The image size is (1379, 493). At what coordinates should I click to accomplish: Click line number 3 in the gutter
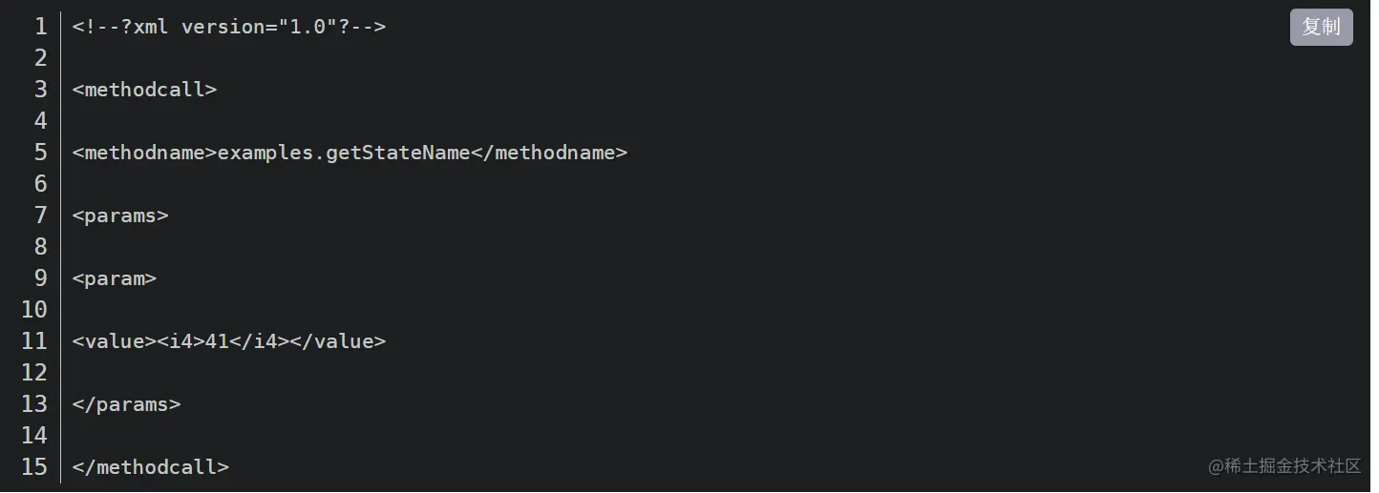coord(40,90)
